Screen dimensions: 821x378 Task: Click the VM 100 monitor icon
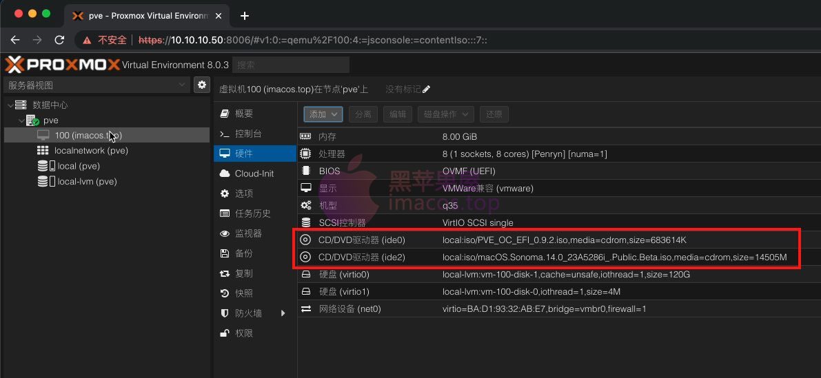pyautogui.click(x=43, y=136)
